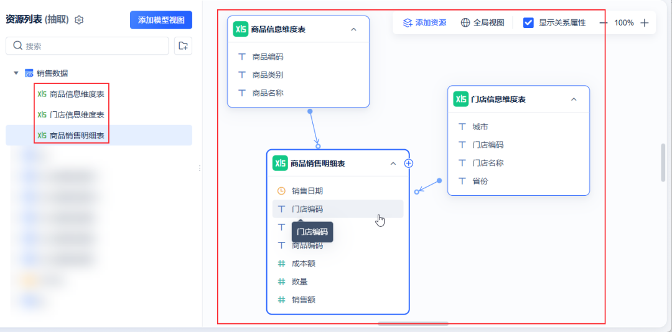
Task: Zoom in using the plus icon
Action: coord(644,23)
